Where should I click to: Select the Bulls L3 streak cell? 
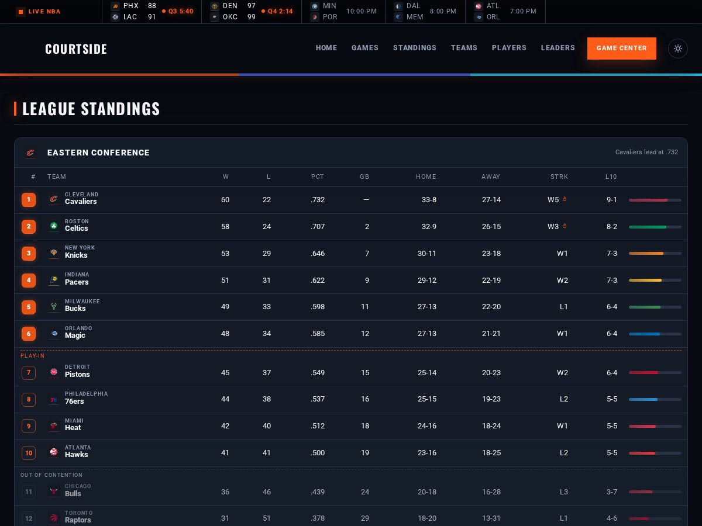[x=563, y=492]
